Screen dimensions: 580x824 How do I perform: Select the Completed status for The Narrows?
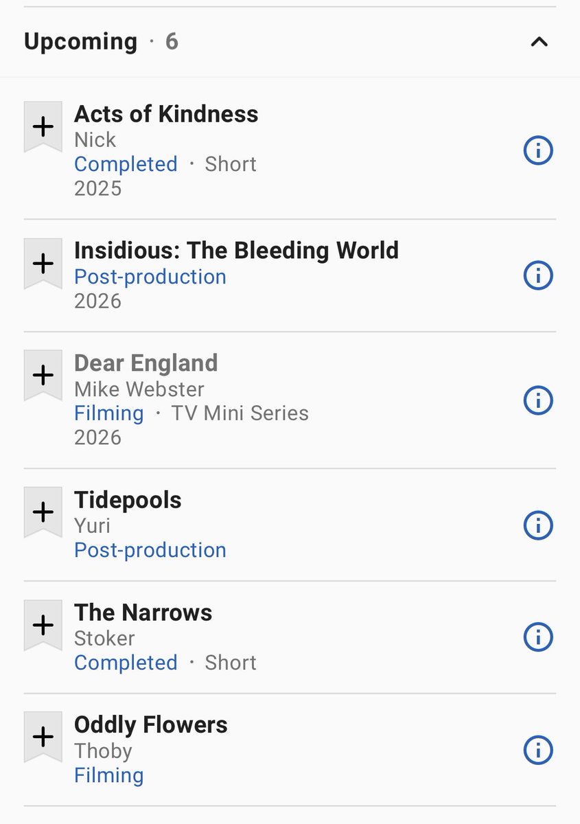[x=126, y=663]
